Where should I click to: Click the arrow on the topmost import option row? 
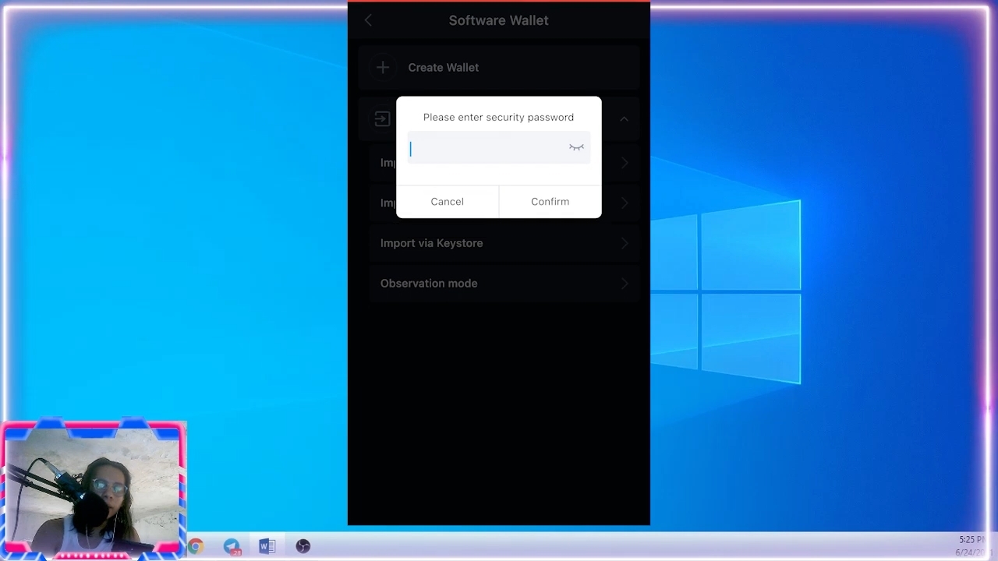[624, 163]
